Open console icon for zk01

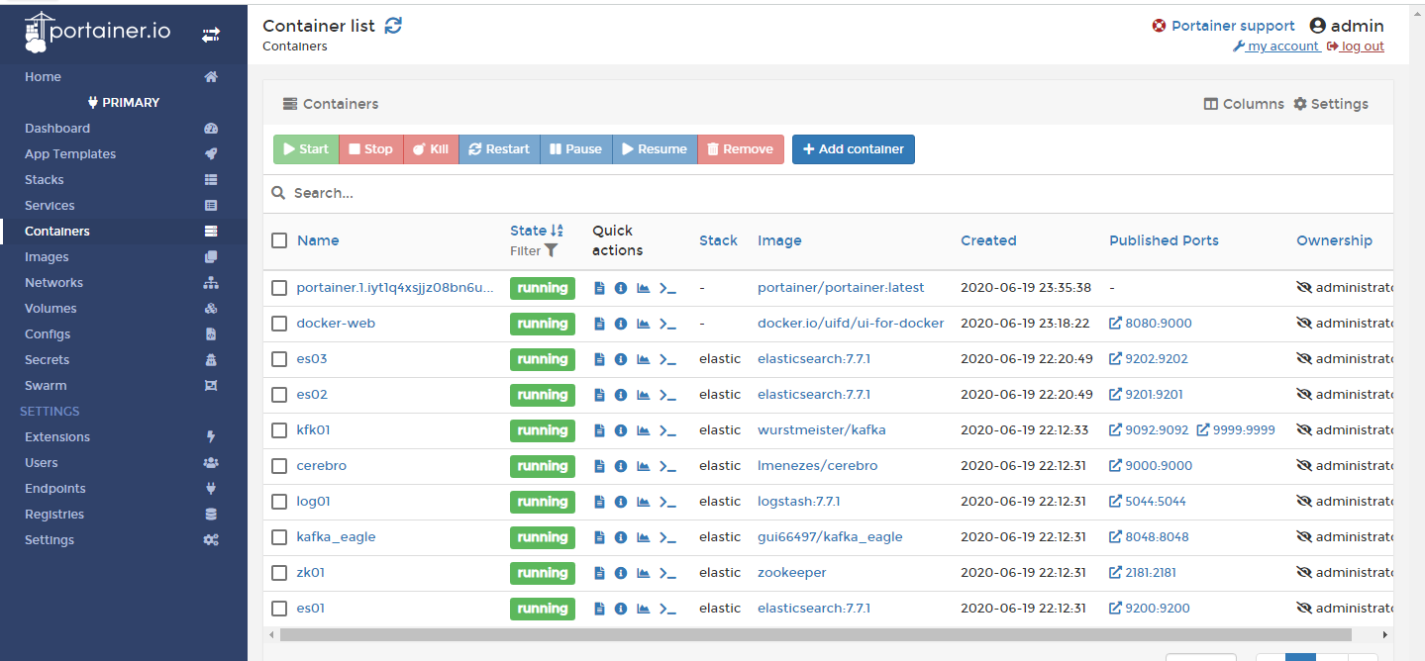click(x=667, y=573)
